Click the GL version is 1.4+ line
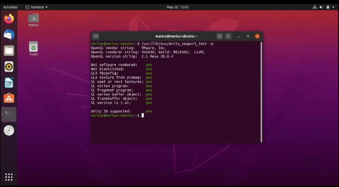 [x=121, y=103]
